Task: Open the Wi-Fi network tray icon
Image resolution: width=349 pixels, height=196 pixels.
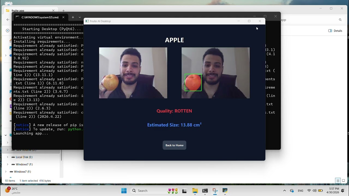Action: pyautogui.click(x=309, y=191)
